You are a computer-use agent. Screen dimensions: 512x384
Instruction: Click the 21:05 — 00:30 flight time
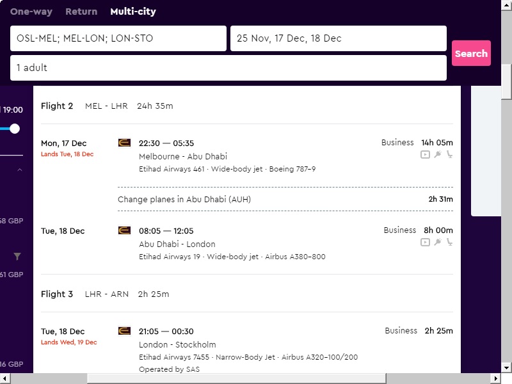(x=166, y=332)
